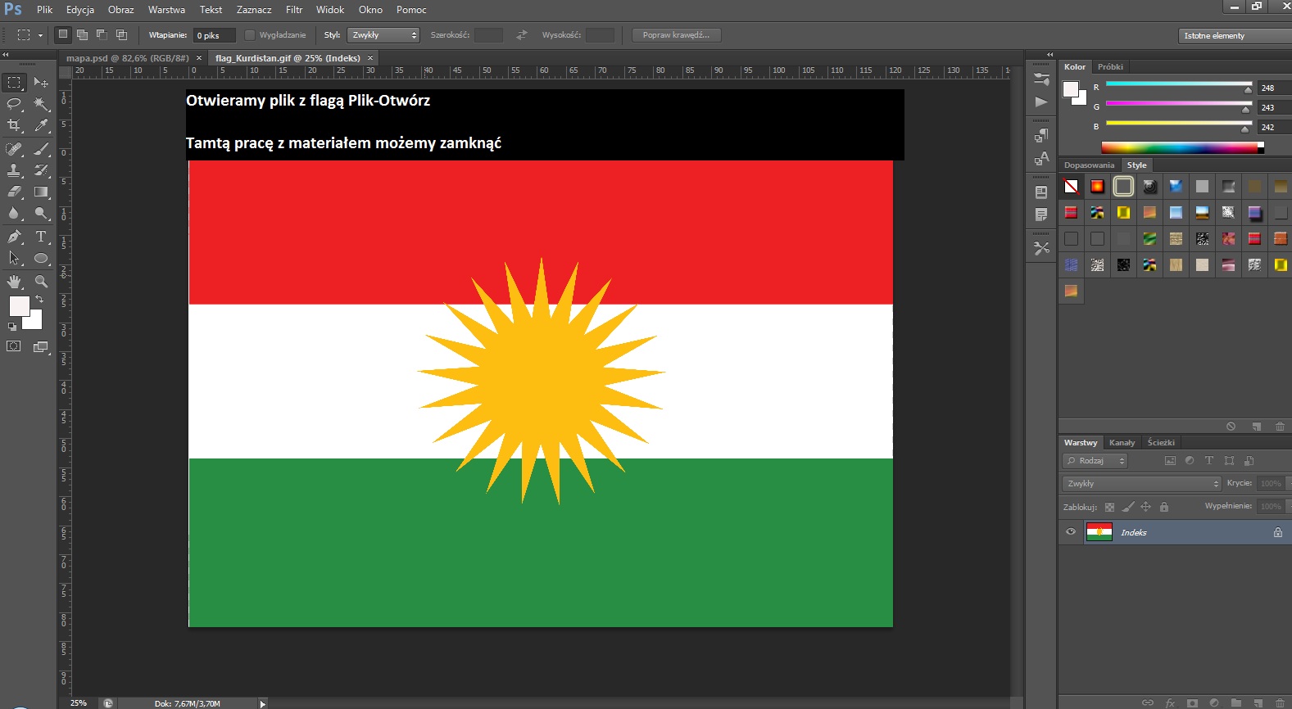
Task: Toggle lock position in Zablokuj row
Action: [1146, 507]
